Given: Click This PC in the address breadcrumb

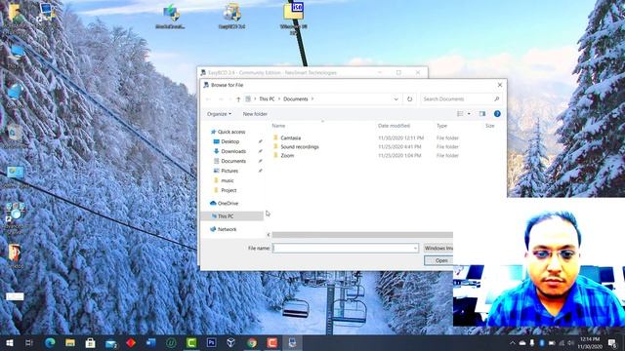Looking at the screenshot, I should [267, 99].
